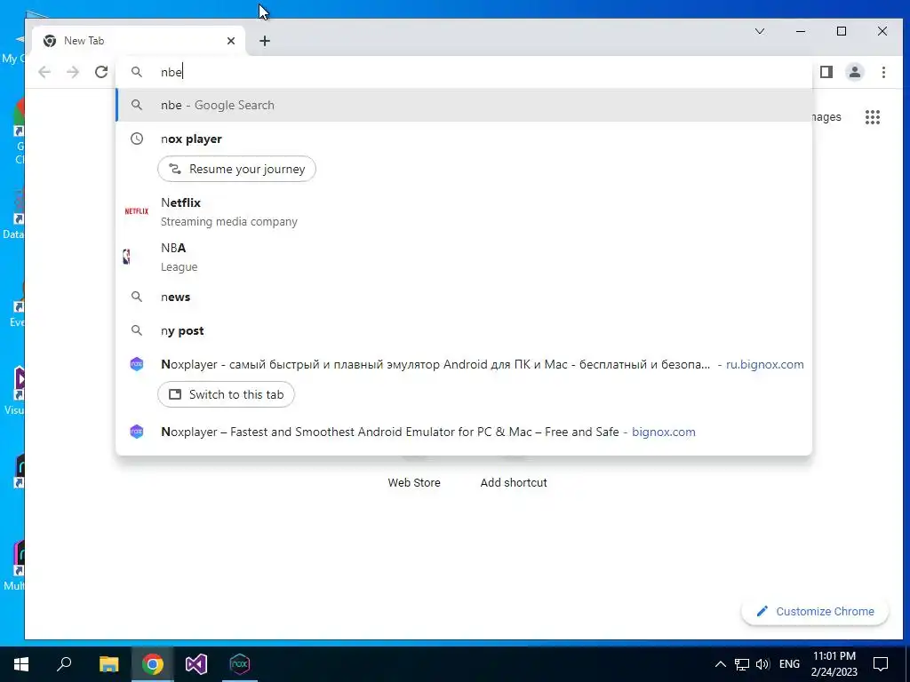Viewport: 910px width, 682px height.
Task: Choose the 'news' search suggestion
Action: [464, 297]
